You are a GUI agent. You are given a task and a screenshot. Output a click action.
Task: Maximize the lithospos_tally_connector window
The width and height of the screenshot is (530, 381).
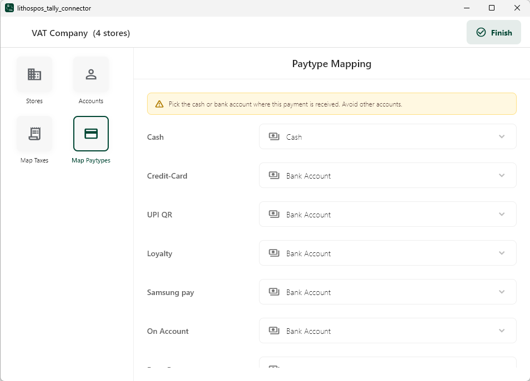point(492,8)
